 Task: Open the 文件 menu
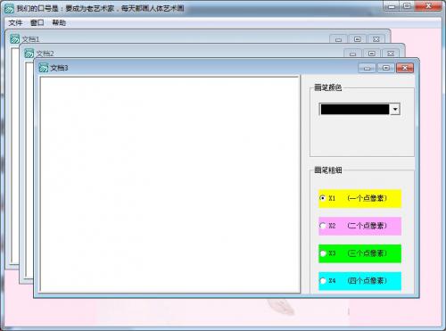coord(15,22)
